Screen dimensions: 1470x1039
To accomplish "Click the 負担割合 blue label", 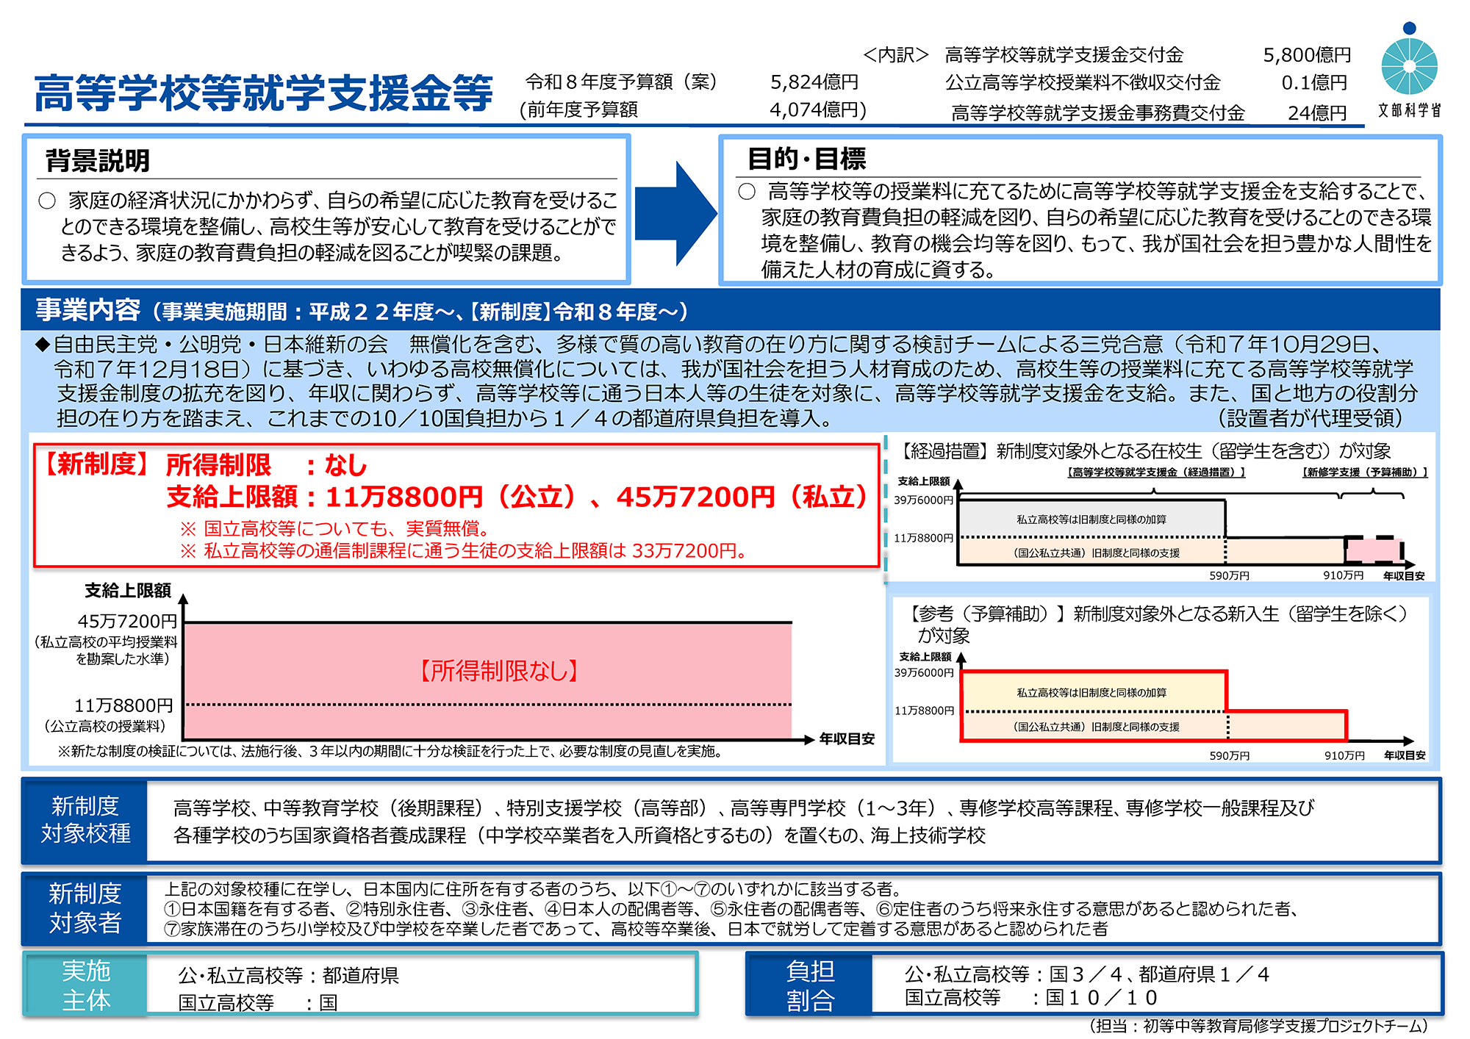I will tap(809, 985).
